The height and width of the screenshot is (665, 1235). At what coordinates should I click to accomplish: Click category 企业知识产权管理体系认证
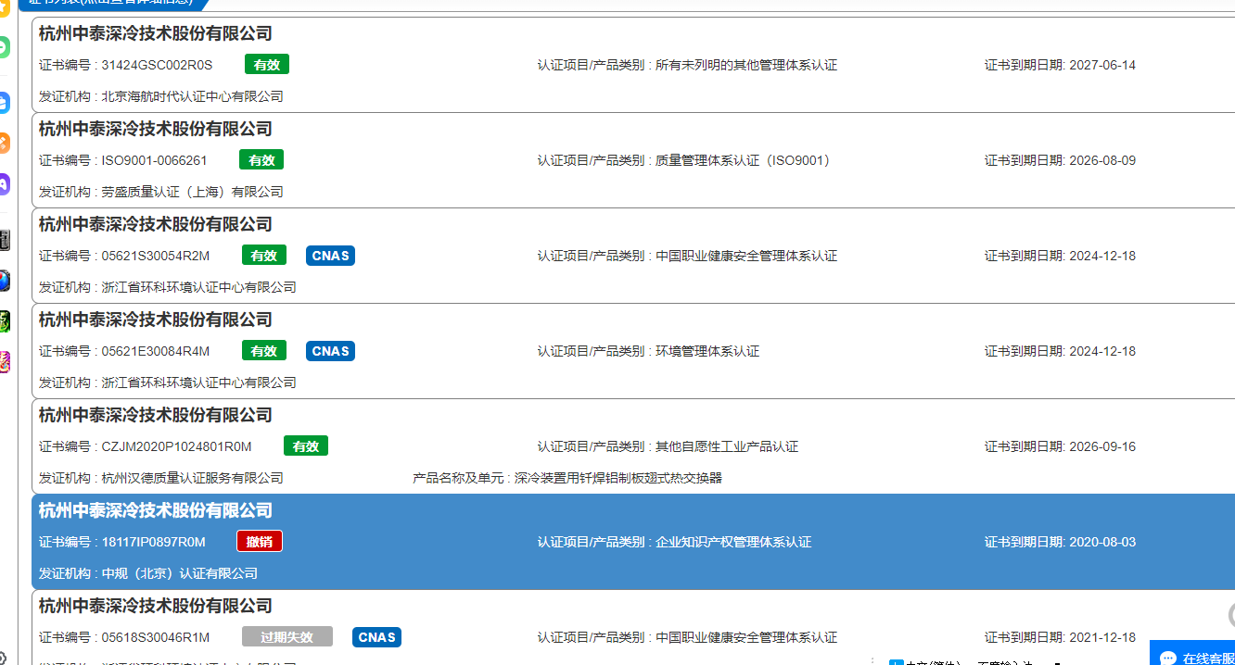click(x=733, y=542)
